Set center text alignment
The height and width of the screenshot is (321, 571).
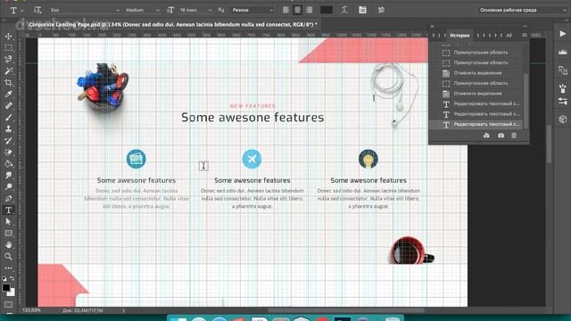[x=297, y=10]
